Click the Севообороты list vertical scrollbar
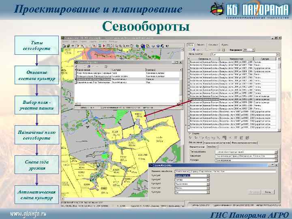 coord(180,86)
